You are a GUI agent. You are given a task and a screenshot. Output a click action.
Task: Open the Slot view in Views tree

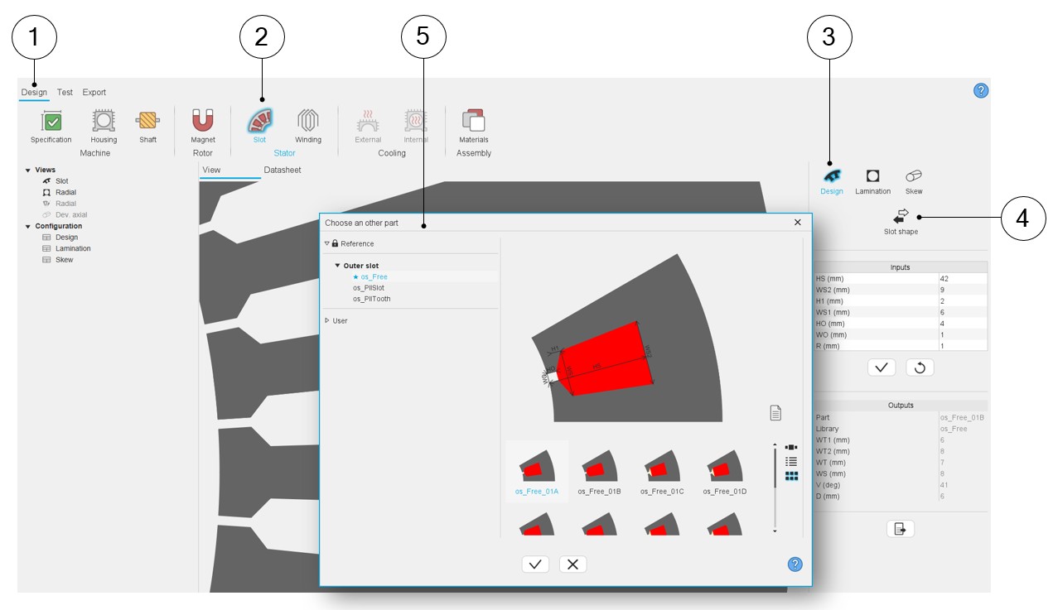[61, 181]
